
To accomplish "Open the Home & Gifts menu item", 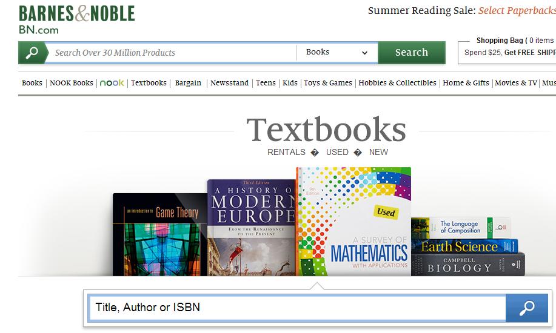I will pos(466,83).
